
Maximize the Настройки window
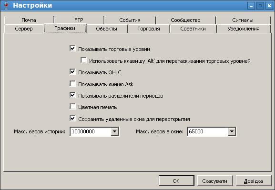[x=260, y=6]
